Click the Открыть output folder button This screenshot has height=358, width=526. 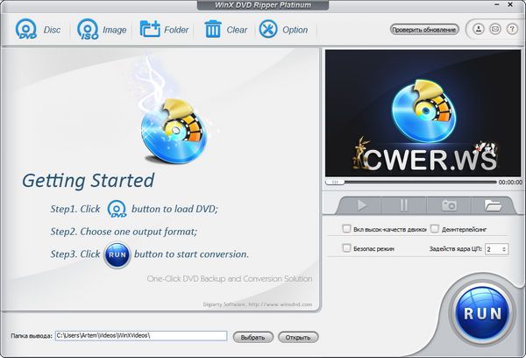pos(298,336)
